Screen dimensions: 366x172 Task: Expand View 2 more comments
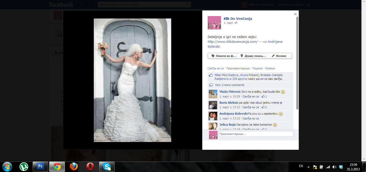(229, 85)
